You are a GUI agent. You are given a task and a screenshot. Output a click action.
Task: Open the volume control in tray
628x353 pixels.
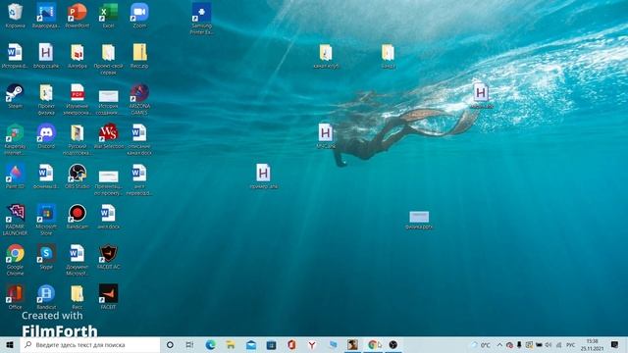pos(549,344)
